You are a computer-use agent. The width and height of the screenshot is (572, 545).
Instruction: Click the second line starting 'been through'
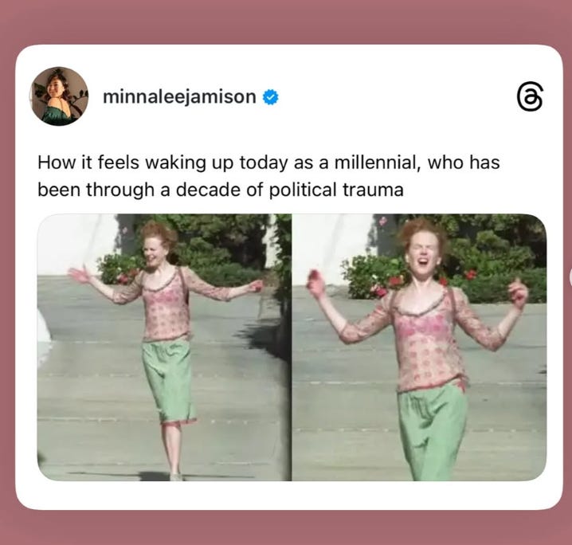pyautogui.click(x=221, y=190)
